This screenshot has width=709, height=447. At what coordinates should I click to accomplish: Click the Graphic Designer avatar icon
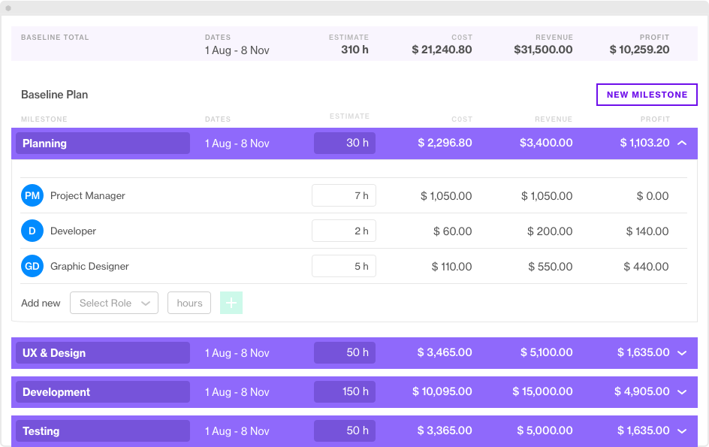[x=31, y=266]
